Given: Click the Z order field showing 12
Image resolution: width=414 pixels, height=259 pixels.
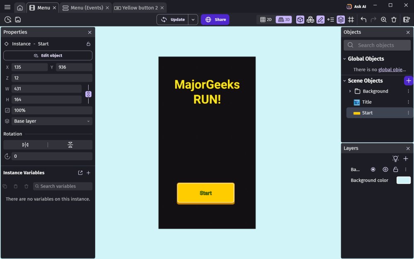Looking at the screenshot, I should [52, 78].
